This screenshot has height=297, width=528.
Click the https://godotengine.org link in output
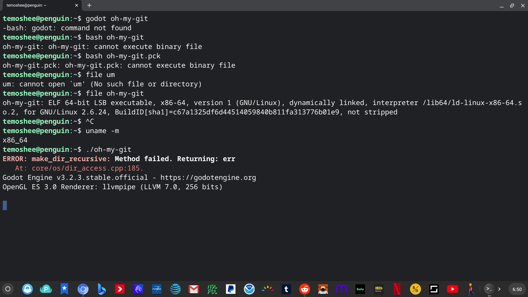coord(208,178)
